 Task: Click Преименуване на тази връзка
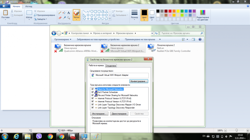(140, 39)
